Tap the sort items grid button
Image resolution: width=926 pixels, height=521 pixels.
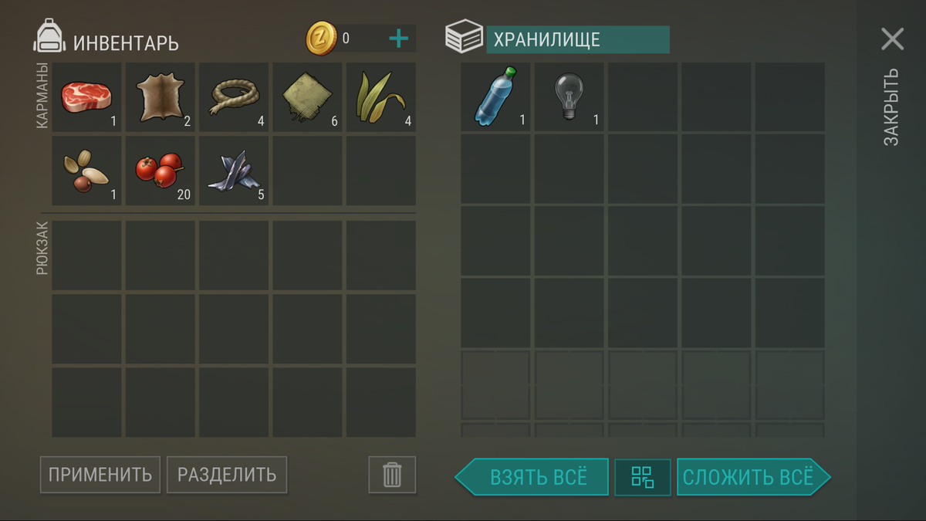point(643,477)
